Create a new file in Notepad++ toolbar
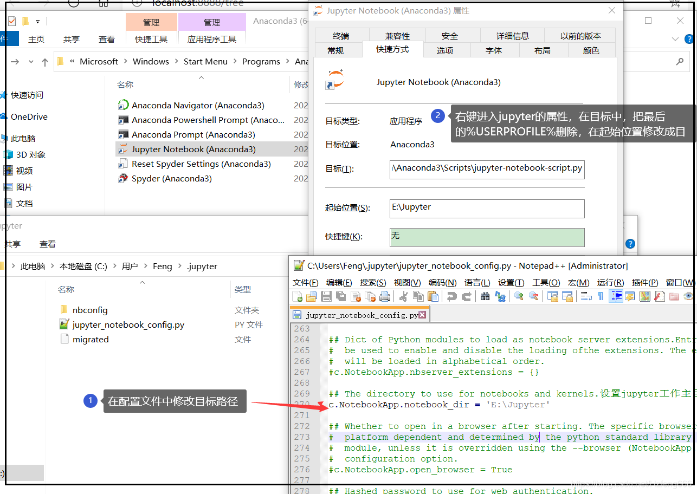Viewport: 697px width, 494px height. (298, 296)
